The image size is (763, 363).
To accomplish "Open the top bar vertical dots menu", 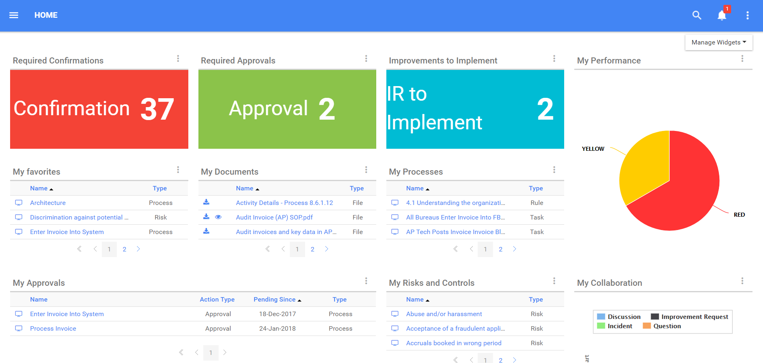I will pos(747,15).
